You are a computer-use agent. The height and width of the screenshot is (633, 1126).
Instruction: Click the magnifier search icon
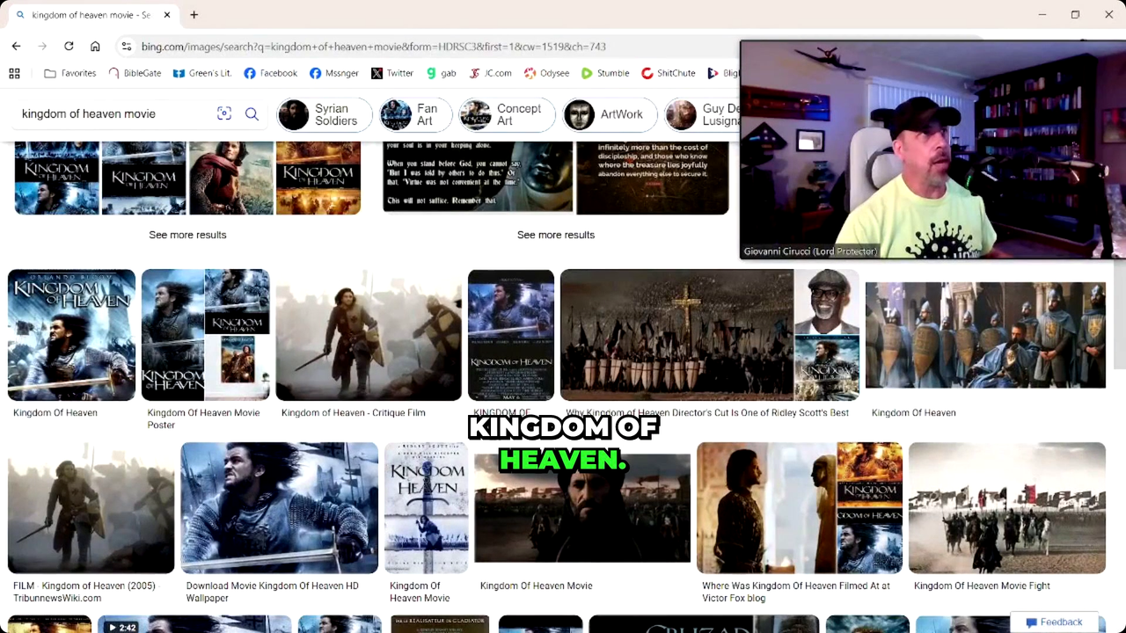click(252, 113)
